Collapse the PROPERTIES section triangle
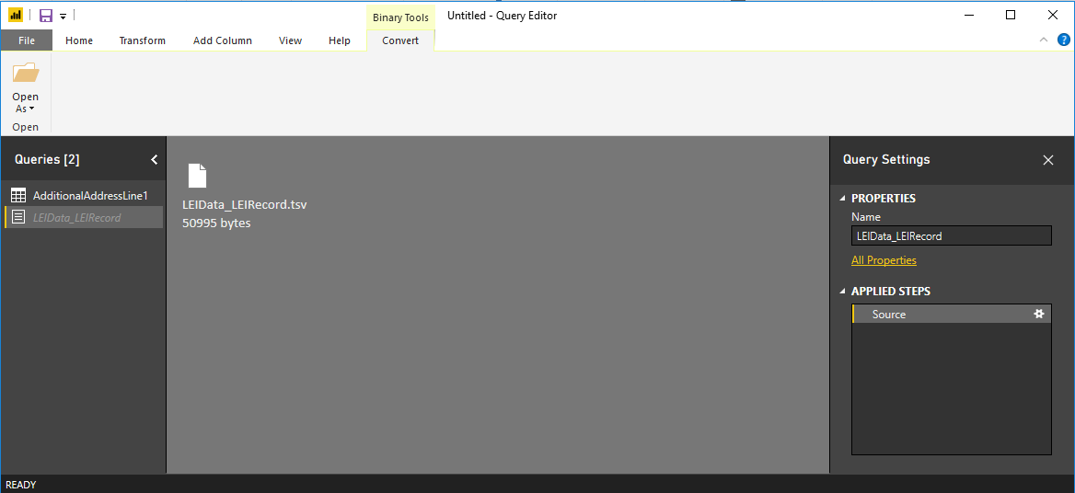 [x=842, y=199]
